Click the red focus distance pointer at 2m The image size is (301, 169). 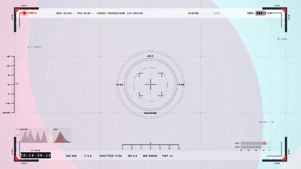tap(16, 84)
